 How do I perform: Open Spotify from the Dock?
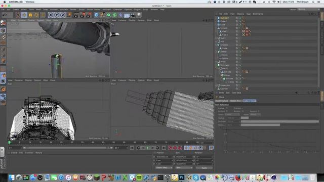coord(139,177)
